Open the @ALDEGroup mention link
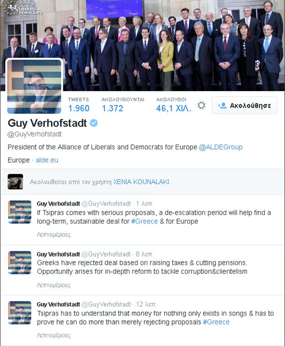285x346 pixels. click(x=221, y=147)
